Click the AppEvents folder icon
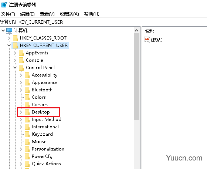The width and height of the screenshot is (207, 169). pos(21,53)
